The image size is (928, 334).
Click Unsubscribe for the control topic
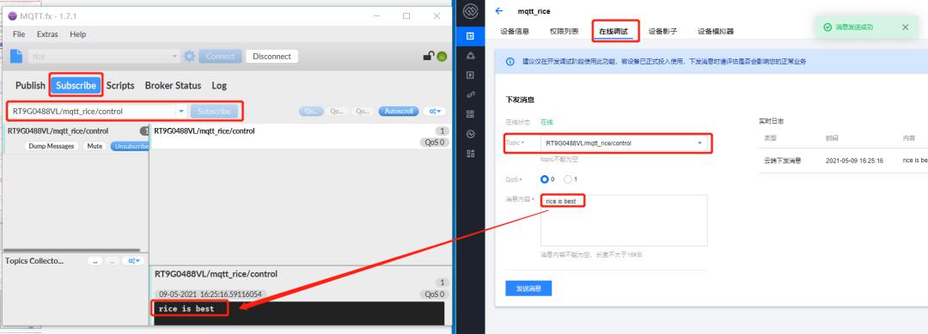pyautogui.click(x=129, y=146)
